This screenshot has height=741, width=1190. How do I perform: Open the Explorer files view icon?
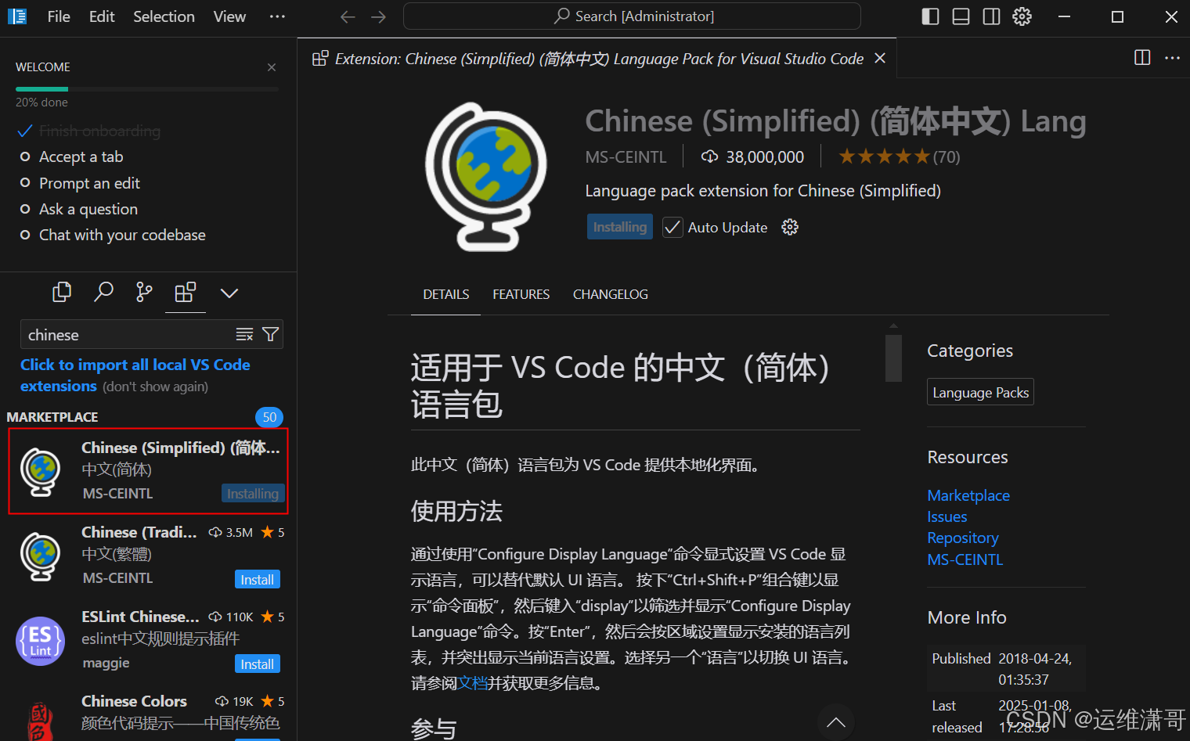pyautogui.click(x=62, y=293)
